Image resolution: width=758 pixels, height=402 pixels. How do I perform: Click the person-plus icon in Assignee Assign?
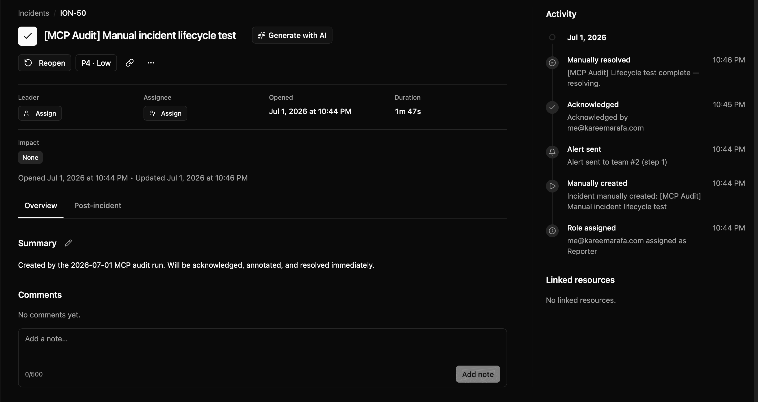pos(153,113)
